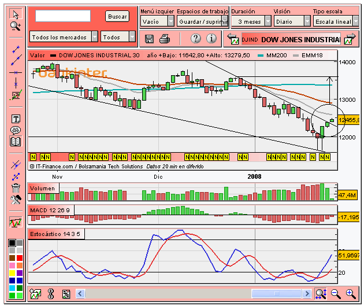This screenshot has width=364, height=306.
Task: Click the 47,4M volume value
Action: tap(347, 195)
